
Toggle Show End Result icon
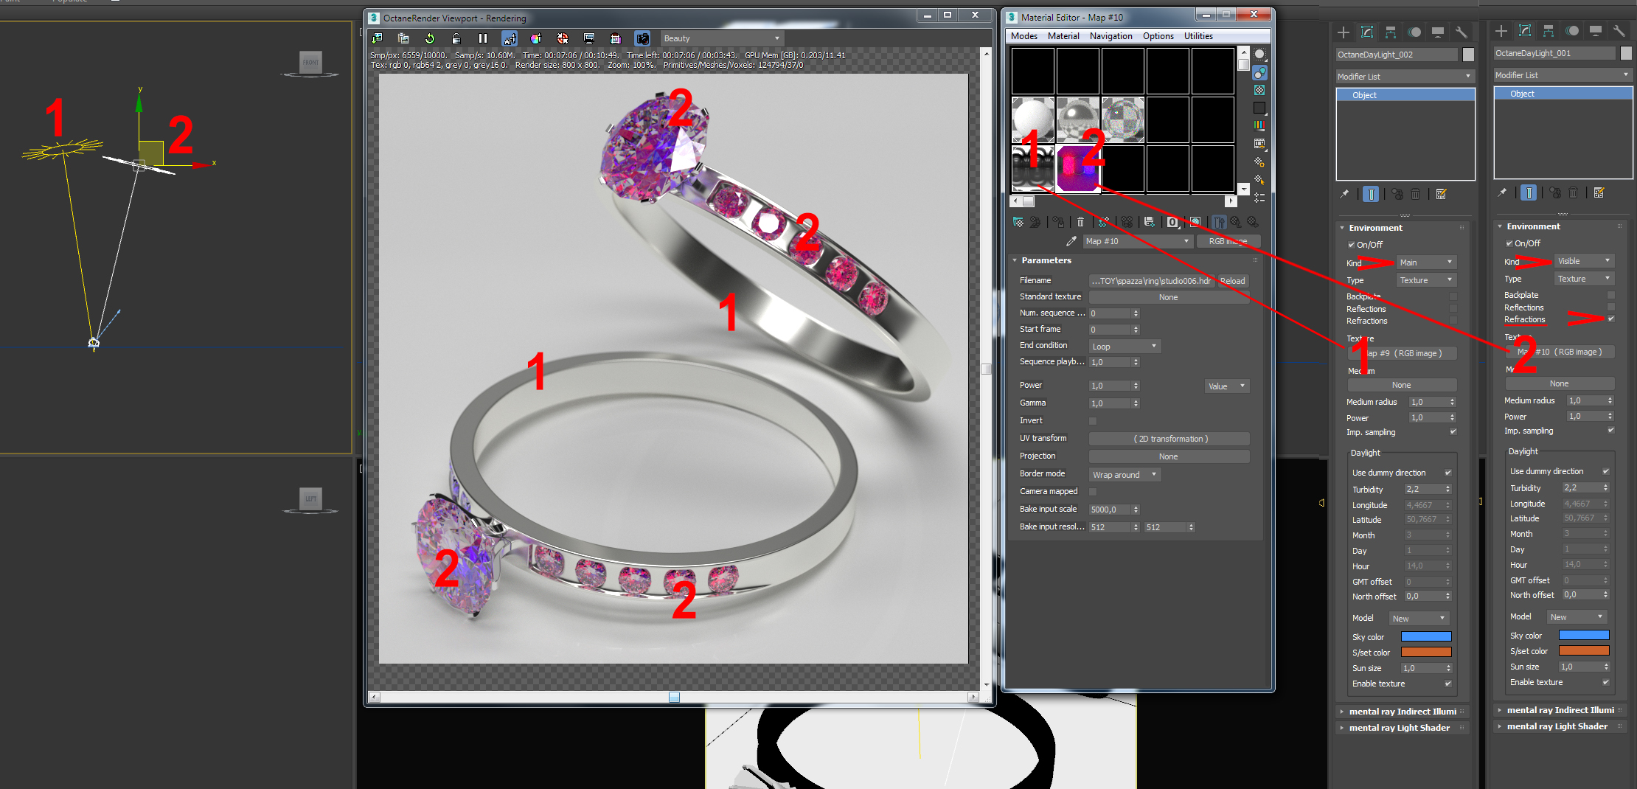click(x=1219, y=222)
